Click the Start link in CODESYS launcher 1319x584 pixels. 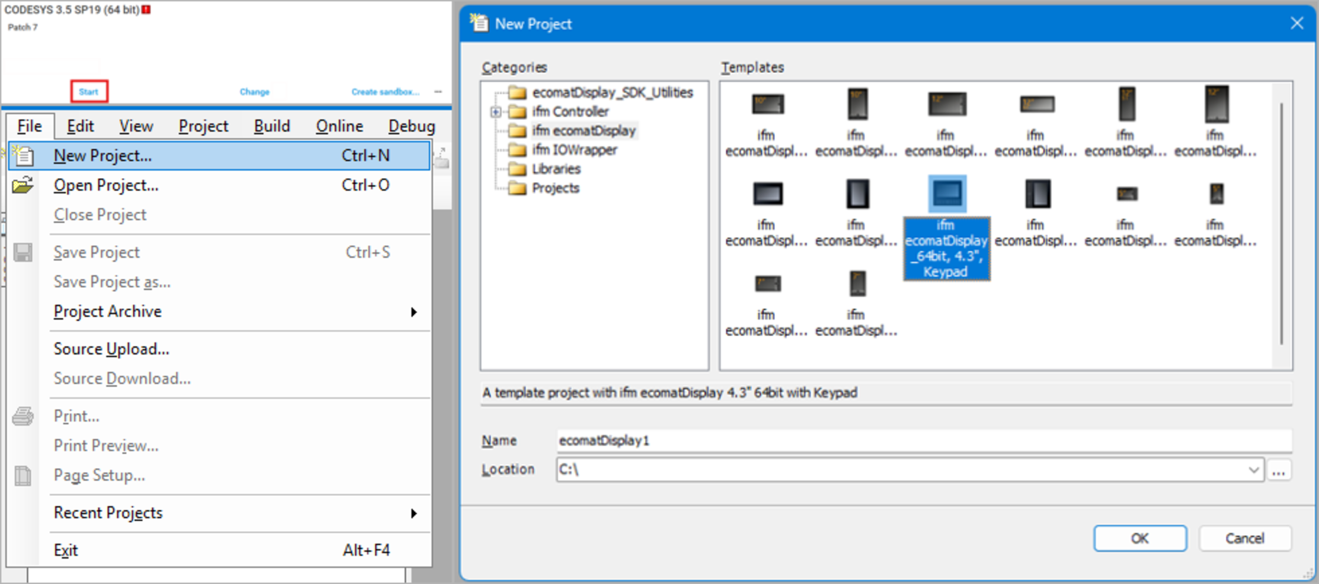point(89,92)
